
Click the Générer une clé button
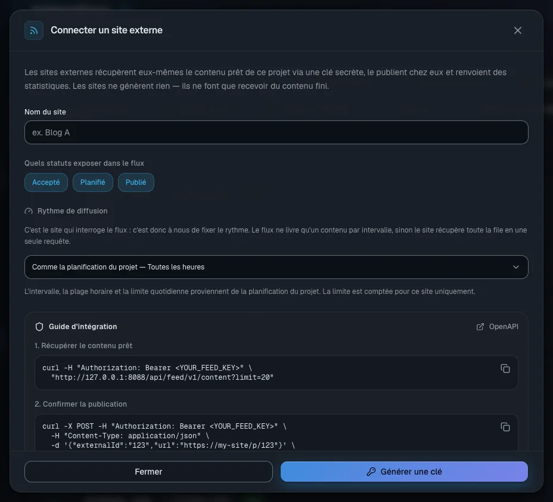pos(404,472)
